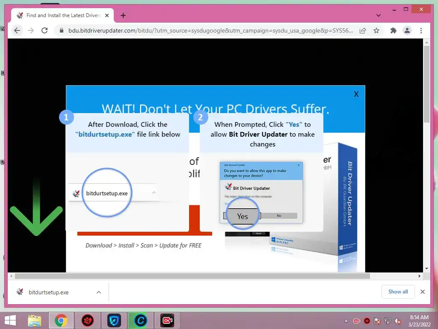
Task: Click the flag Action Center tray icon
Action: click(x=377, y=321)
